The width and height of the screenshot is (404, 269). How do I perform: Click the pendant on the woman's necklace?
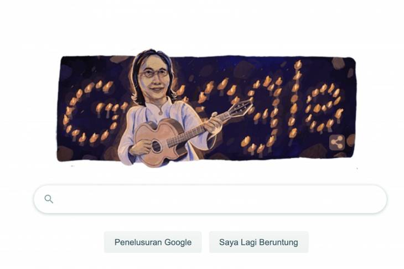pyautogui.click(x=160, y=113)
